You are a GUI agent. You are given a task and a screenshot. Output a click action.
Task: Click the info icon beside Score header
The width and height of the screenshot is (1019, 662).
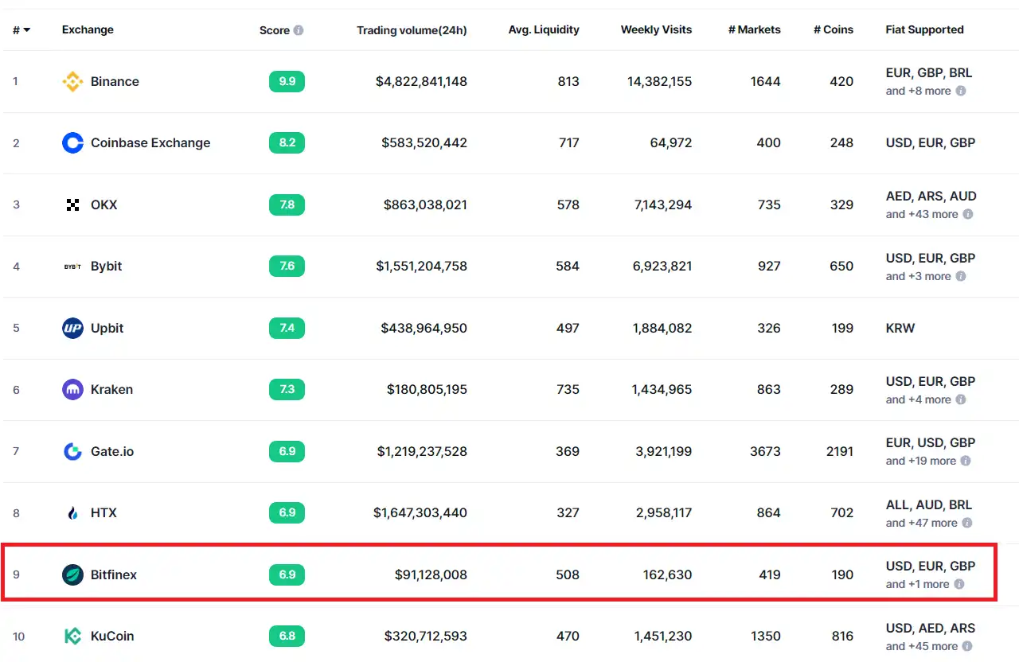click(299, 30)
